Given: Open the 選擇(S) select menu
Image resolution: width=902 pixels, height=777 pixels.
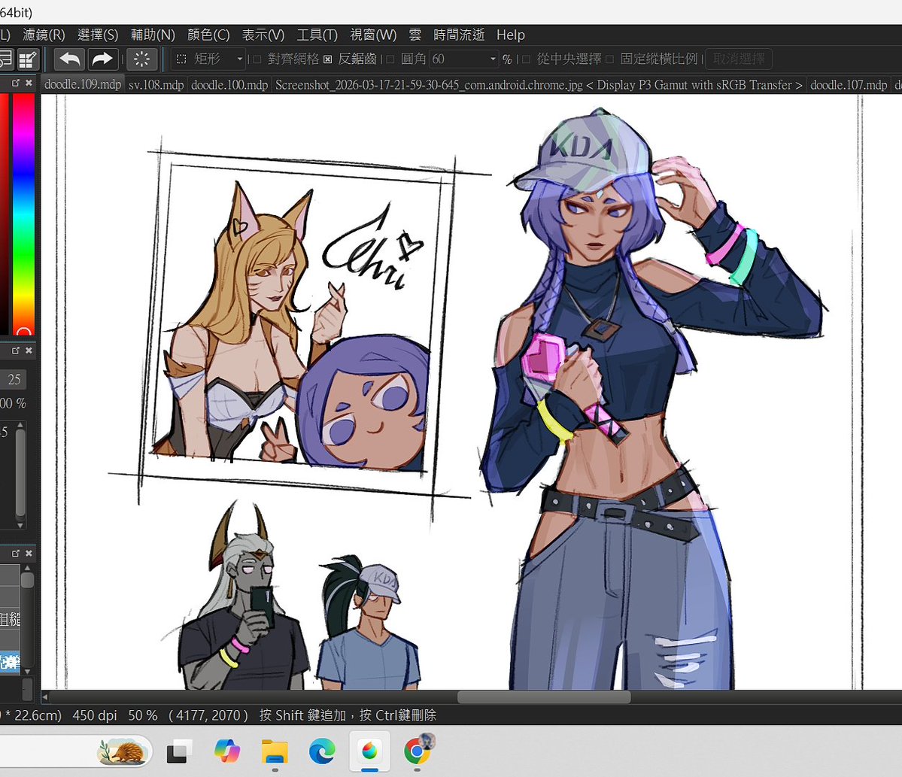Looking at the screenshot, I should click(x=98, y=35).
